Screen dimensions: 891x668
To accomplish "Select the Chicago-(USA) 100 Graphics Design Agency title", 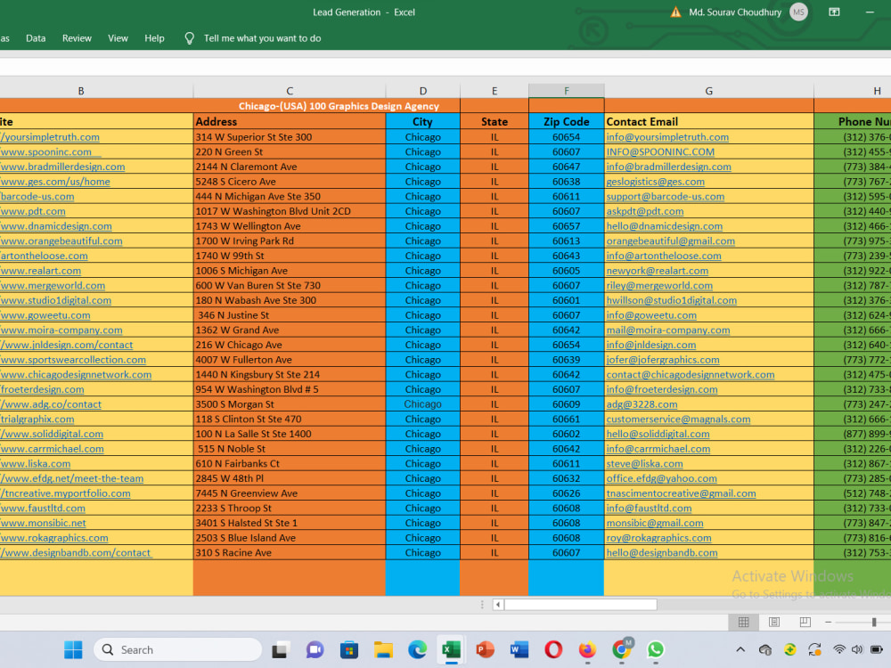I will coord(338,106).
